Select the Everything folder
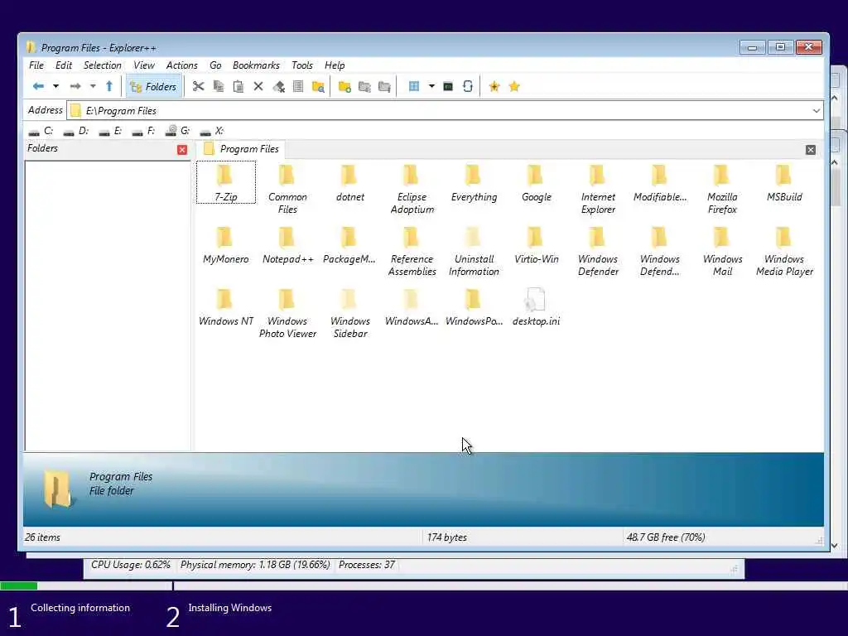 [474, 183]
